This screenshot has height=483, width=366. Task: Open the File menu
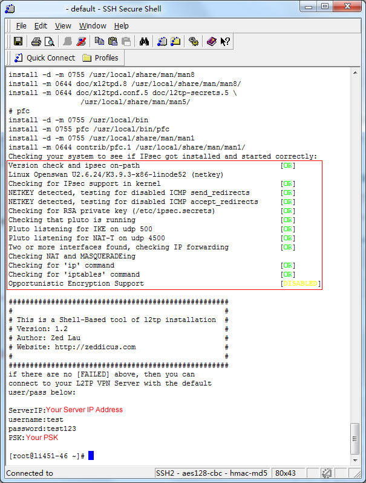(x=21, y=26)
